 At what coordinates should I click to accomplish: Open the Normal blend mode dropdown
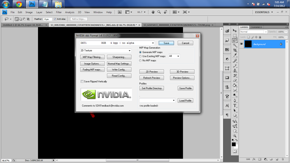(253, 32)
